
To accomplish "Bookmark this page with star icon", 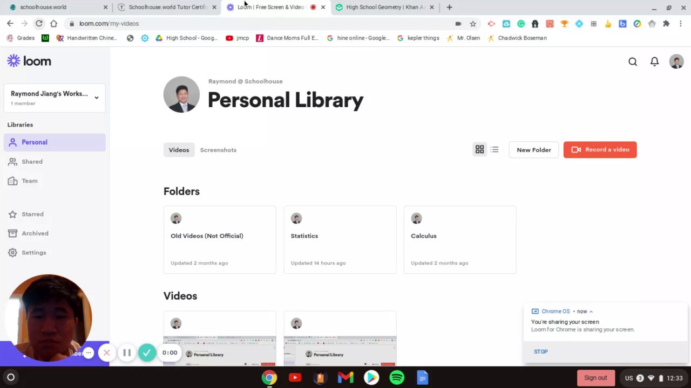I will 473,24.
